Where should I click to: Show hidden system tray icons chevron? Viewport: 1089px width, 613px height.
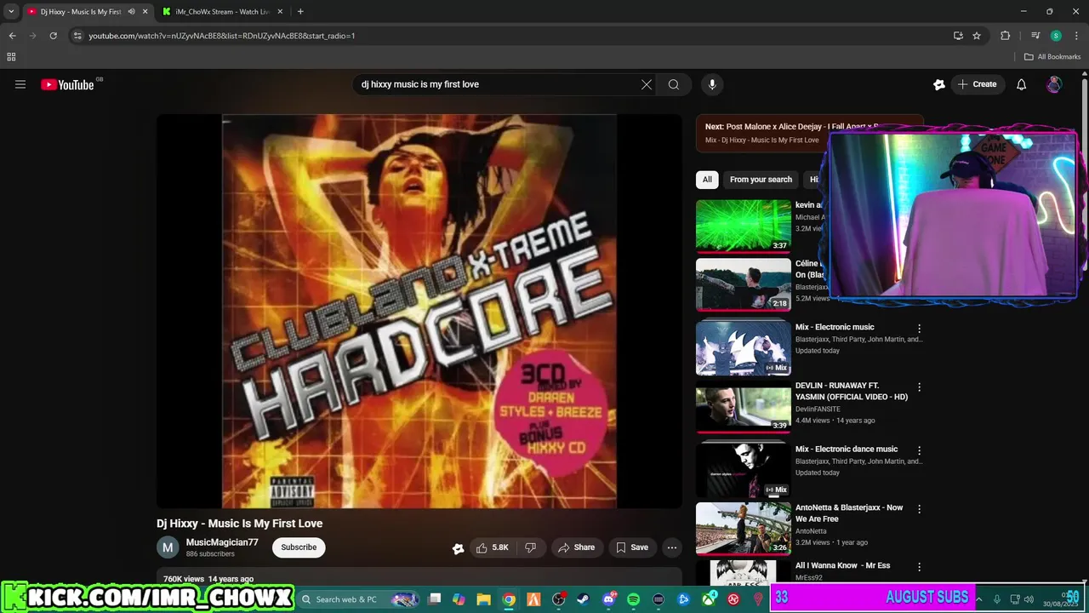[978, 599]
